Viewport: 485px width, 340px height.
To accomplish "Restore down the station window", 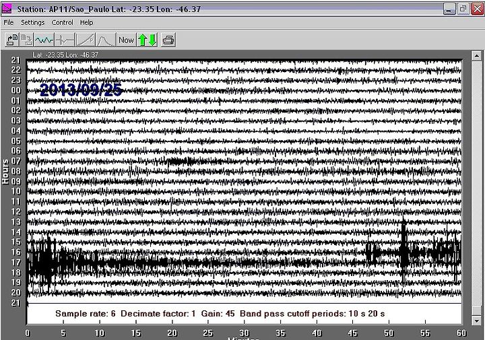I will (463, 9).
